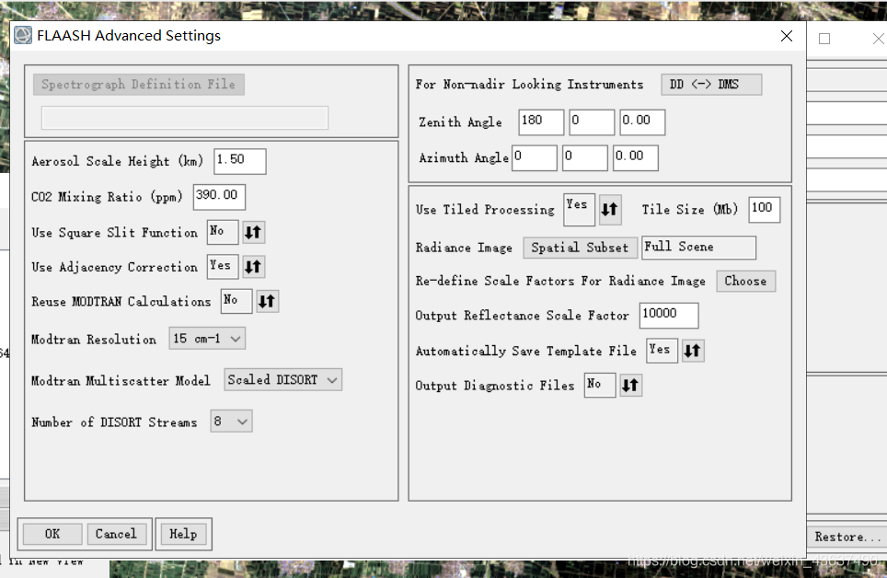Image resolution: width=887 pixels, height=578 pixels.
Task: Open the Help button
Action: tap(183, 534)
